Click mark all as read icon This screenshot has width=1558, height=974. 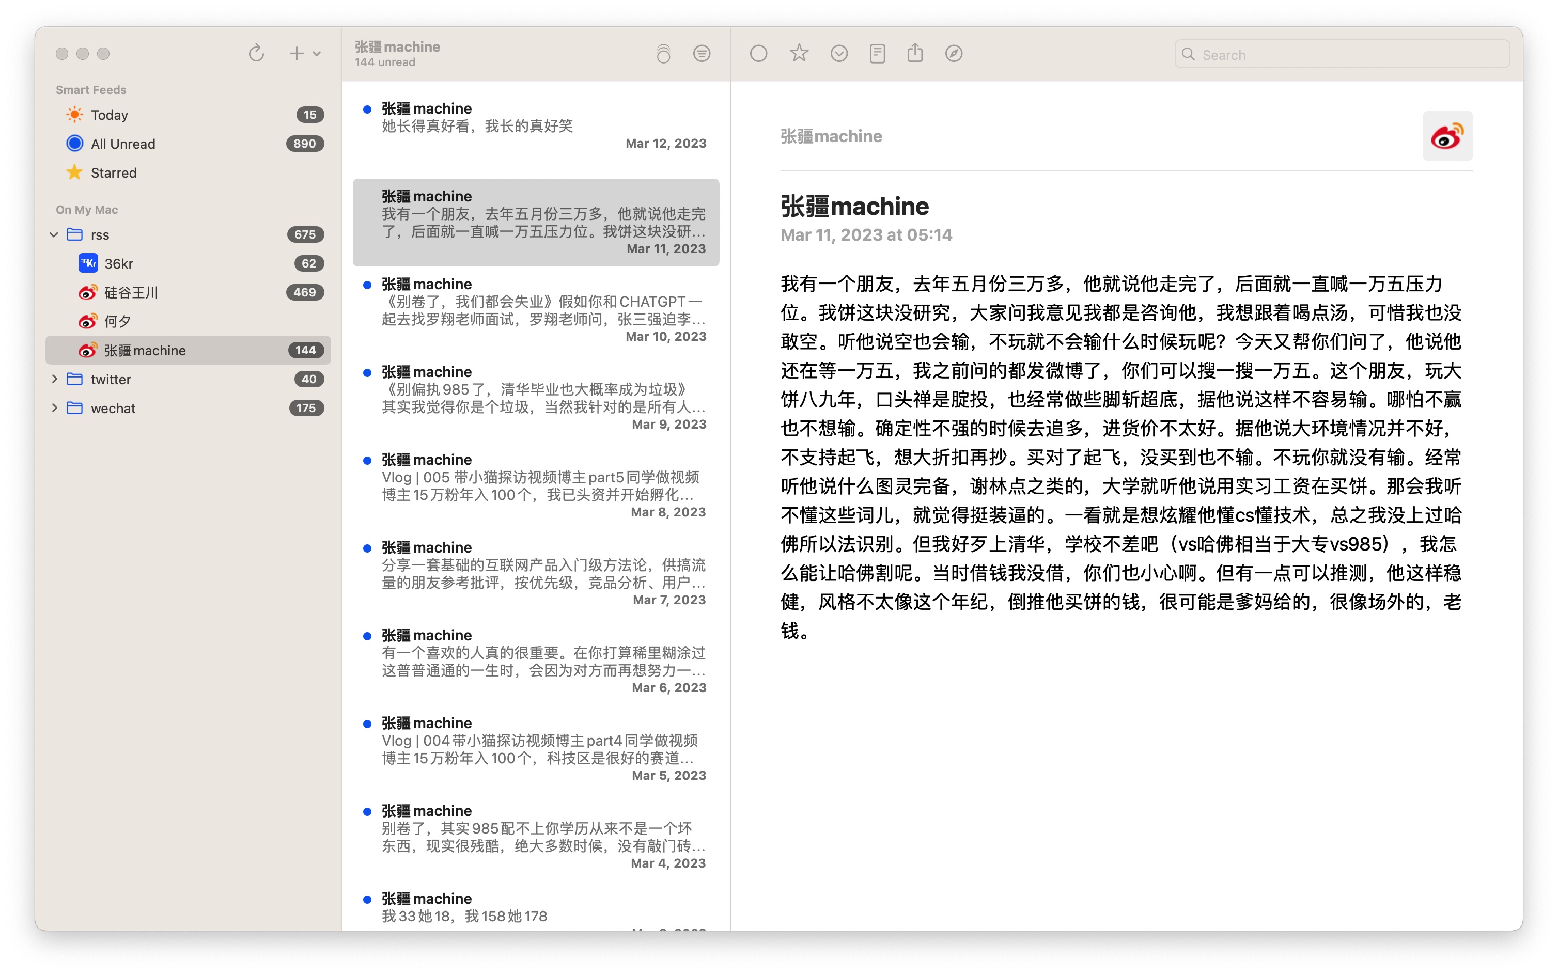(663, 54)
